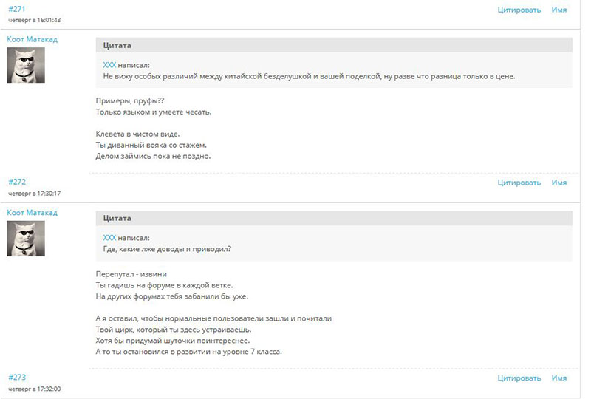Click Цитировать in the #273 row
Viewport: 591px width, 399px height.
[x=519, y=378]
